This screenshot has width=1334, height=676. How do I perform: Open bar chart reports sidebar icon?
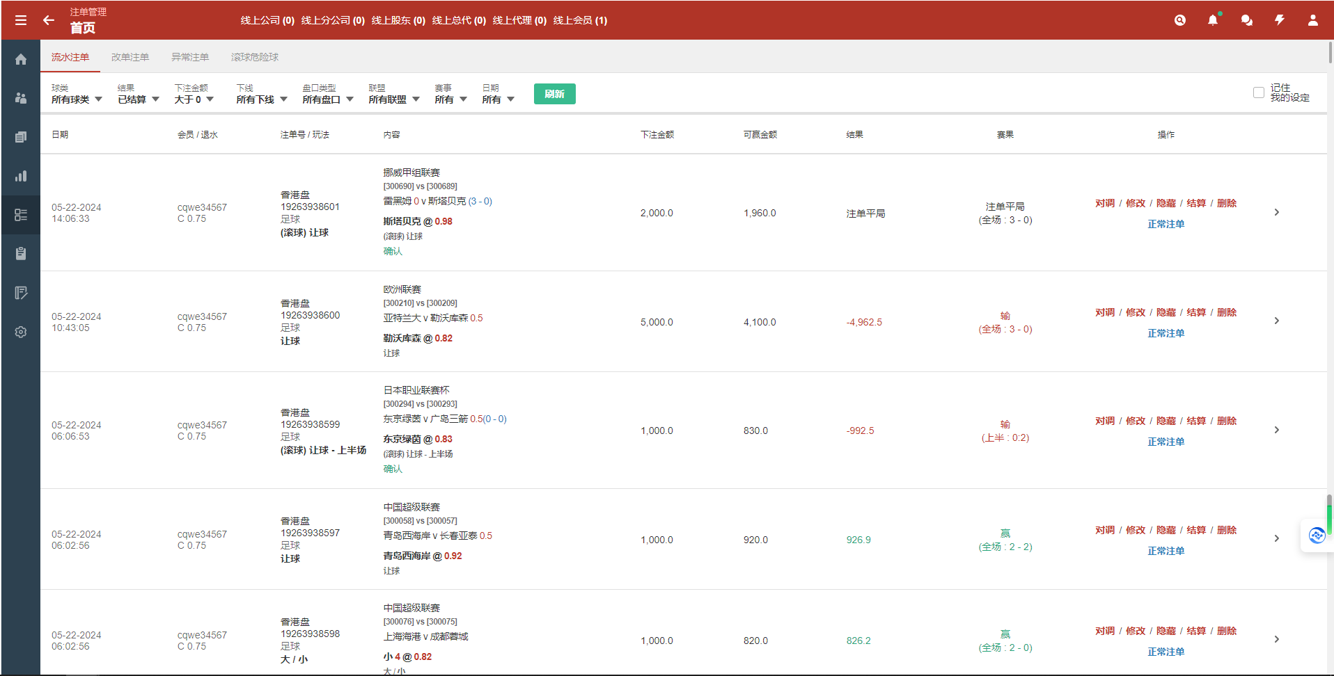[x=21, y=176]
